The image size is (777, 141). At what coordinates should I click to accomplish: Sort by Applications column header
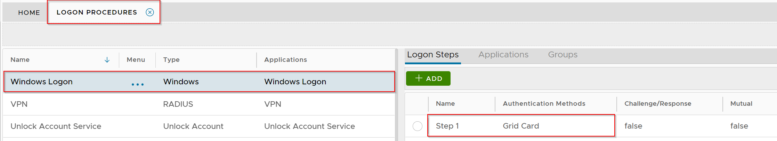[285, 60]
